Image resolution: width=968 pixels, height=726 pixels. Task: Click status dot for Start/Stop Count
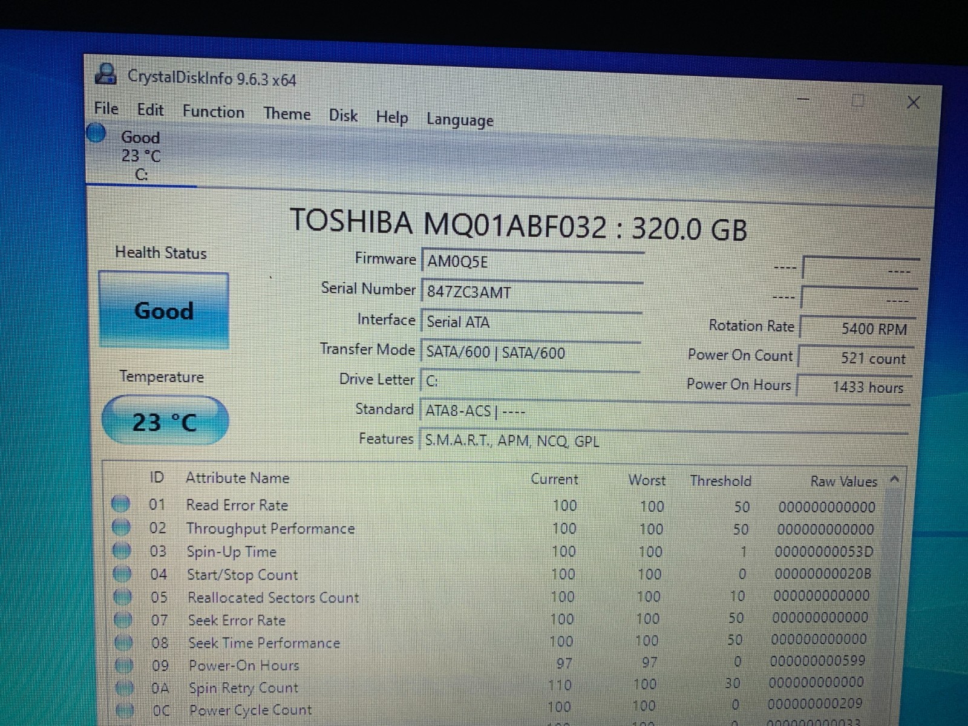click(x=122, y=573)
